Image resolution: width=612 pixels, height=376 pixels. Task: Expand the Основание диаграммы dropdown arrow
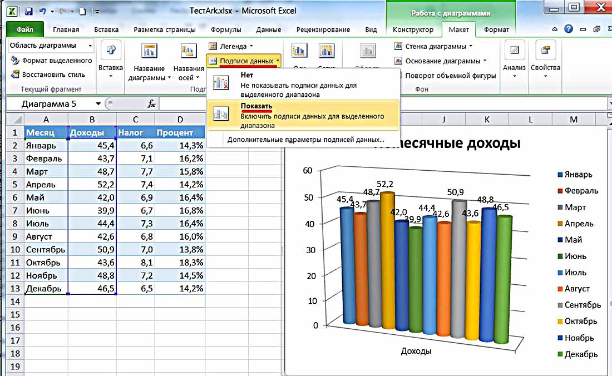point(485,61)
